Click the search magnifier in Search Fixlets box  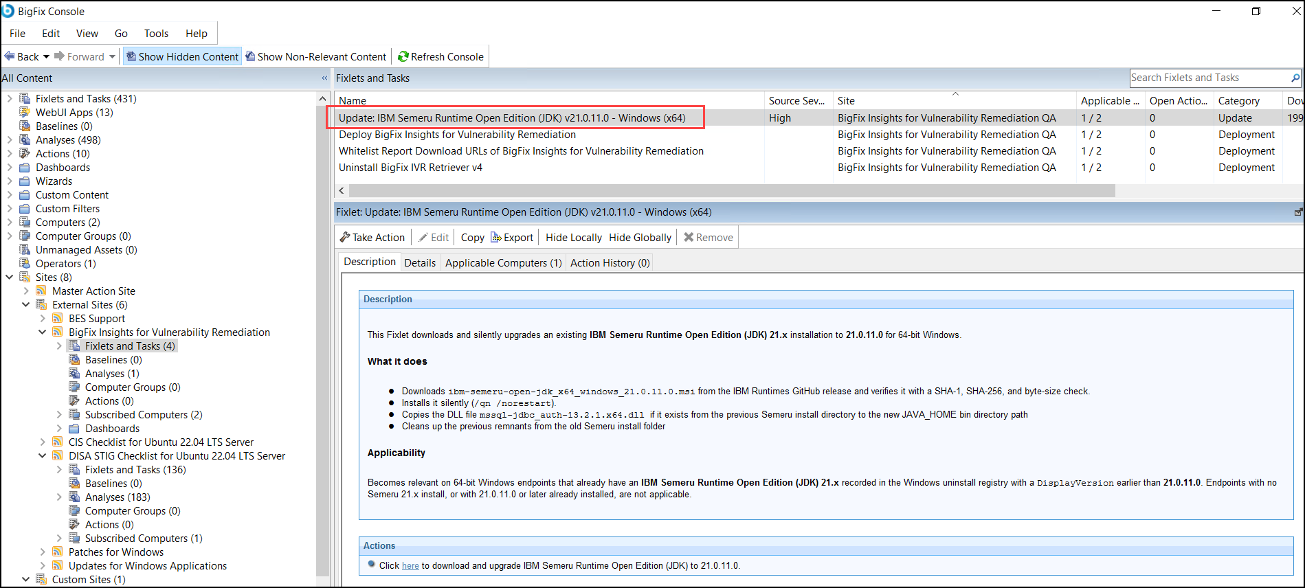pos(1295,78)
